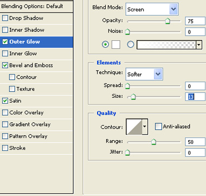Viewport: 206px width, 196px height.
Task: Click the Noise slider handle
Action: click(127, 31)
